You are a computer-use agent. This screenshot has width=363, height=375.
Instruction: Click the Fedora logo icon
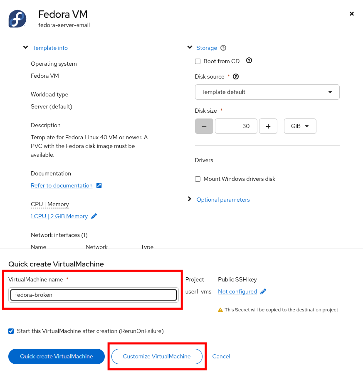pos(17,19)
